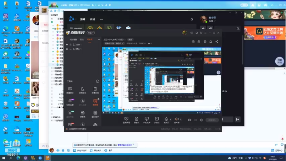Click the bell icon above the stream preview
The image size is (286, 161).
211,42
